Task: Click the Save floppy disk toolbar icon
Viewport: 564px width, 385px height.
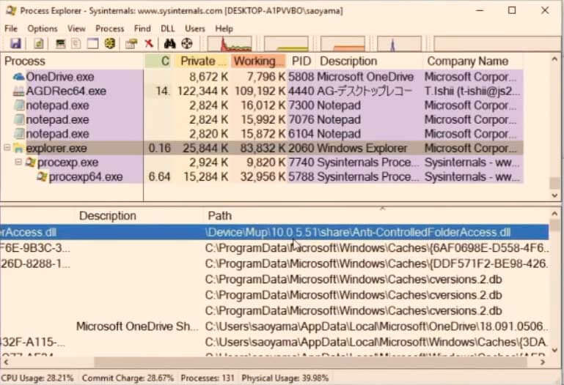Action: (15, 44)
